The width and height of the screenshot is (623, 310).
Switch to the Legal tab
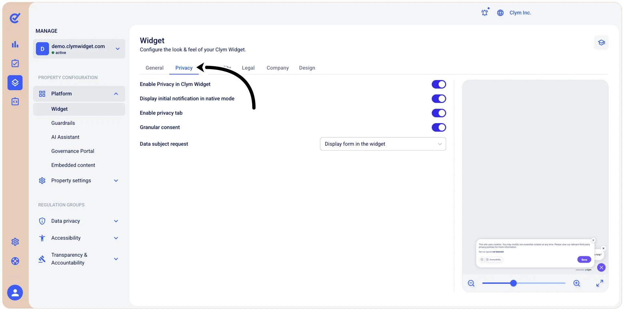(x=248, y=68)
